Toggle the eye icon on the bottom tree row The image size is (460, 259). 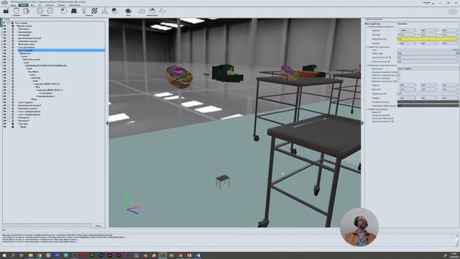coord(4,127)
